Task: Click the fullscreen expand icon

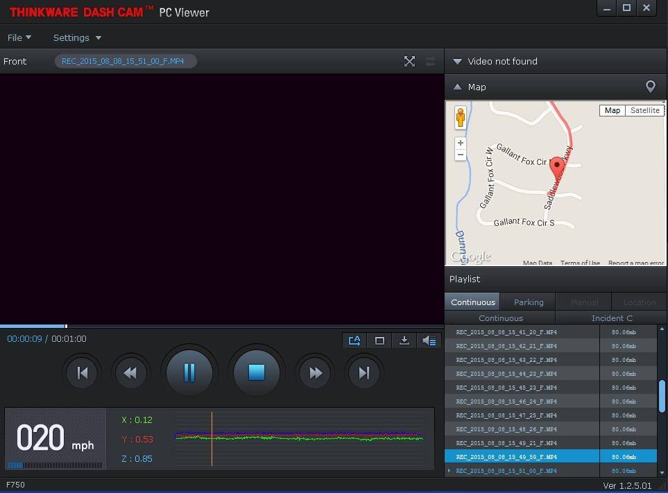Action: coord(409,62)
